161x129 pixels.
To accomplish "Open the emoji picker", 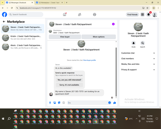I will point(109,103).
